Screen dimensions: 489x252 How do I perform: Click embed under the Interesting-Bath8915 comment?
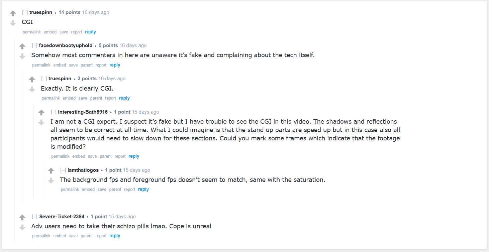click(79, 156)
